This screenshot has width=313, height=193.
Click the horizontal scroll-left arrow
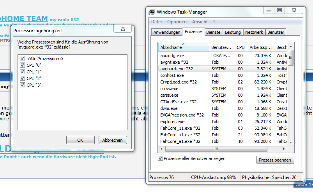coord(161,149)
